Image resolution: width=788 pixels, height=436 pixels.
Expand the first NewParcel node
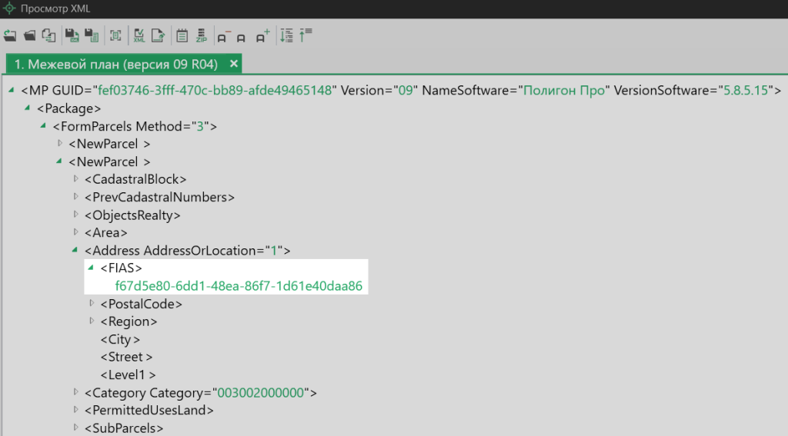pos(59,144)
